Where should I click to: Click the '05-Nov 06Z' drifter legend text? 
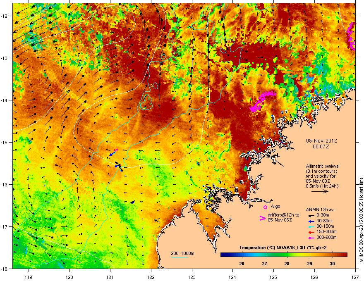point(280,220)
